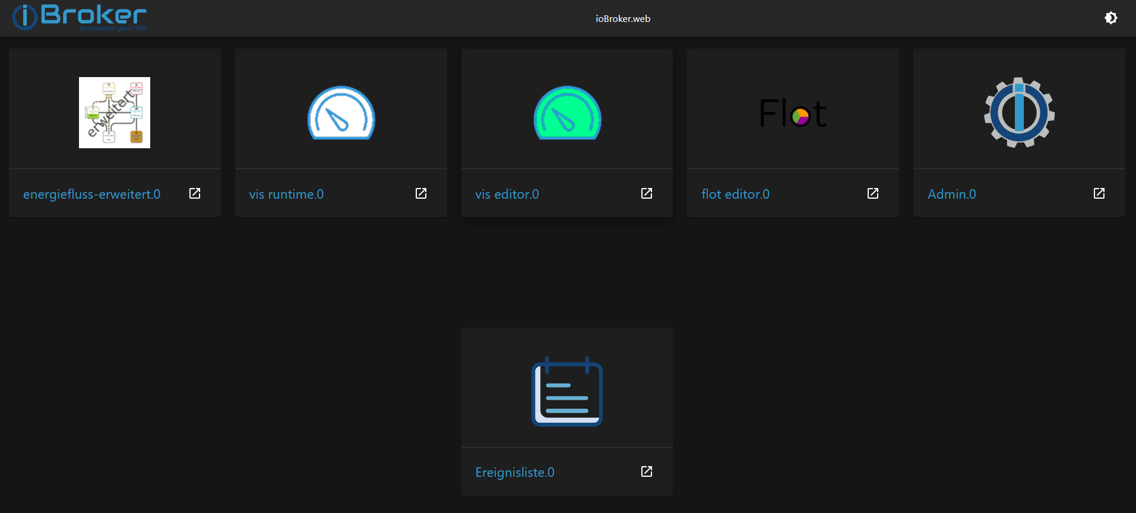Open the vis editor.0 link

507,194
